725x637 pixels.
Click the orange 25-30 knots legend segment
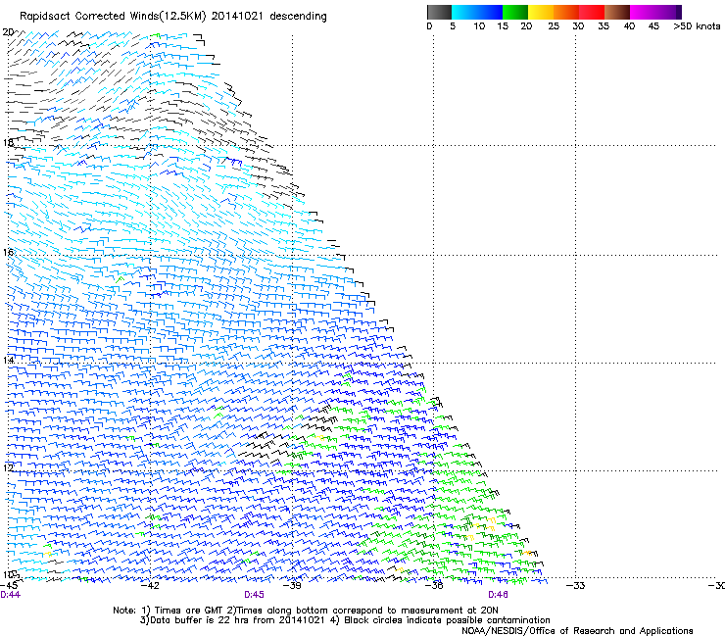566,12
